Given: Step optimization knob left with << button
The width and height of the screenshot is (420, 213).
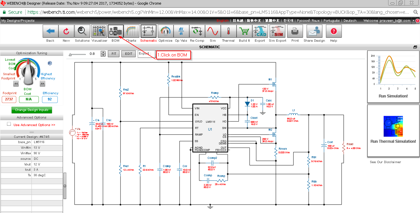Looking at the screenshot, I should coord(16,84).
